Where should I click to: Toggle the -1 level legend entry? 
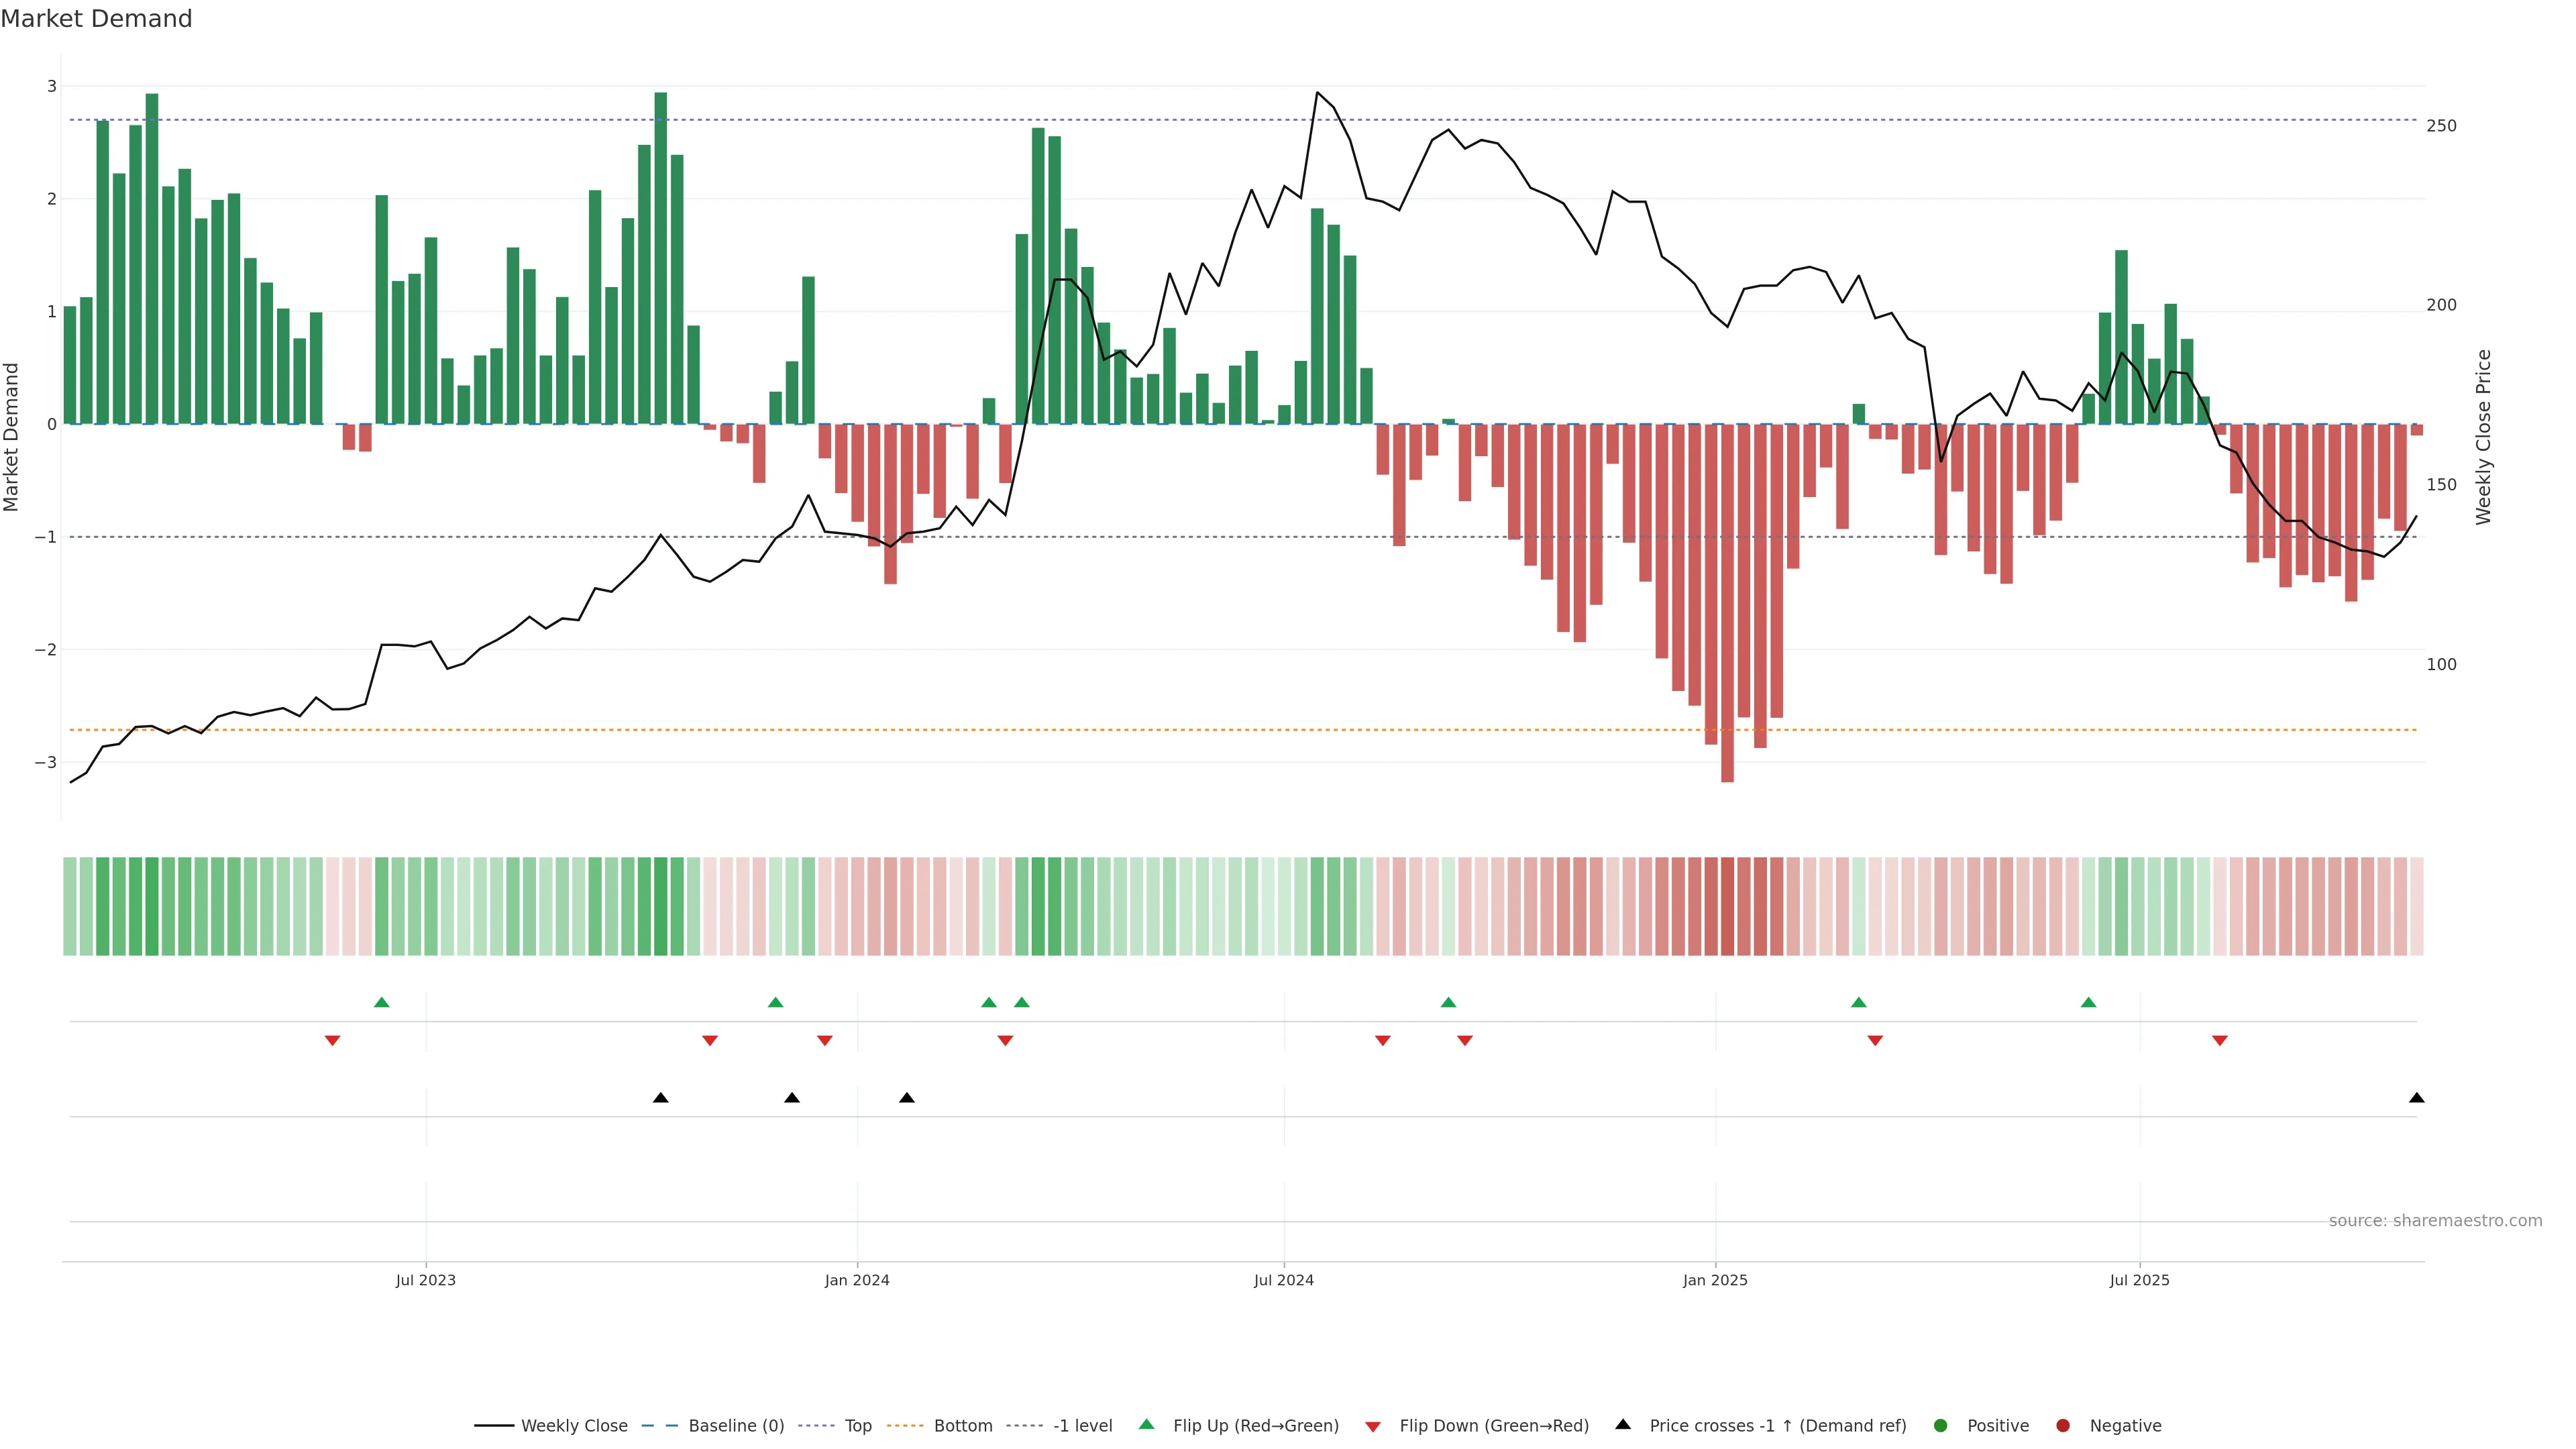tap(1082, 1426)
